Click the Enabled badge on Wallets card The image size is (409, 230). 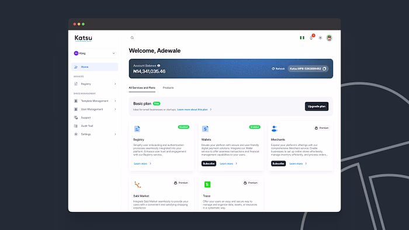click(255, 127)
